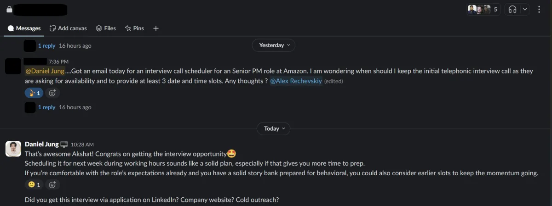The image size is (552, 206).
Task: Start a huddle with headphones icon
Action: [x=512, y=9]
